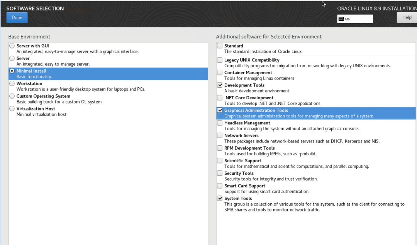Viewport: 417px width, 245px height.
Task: Uncheck the System Tools checkbox
Action: [x=220, y=198]
